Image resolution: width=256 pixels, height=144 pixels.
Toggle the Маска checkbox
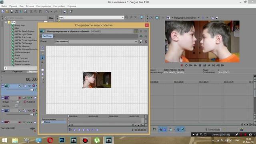[x=43, y=122]
